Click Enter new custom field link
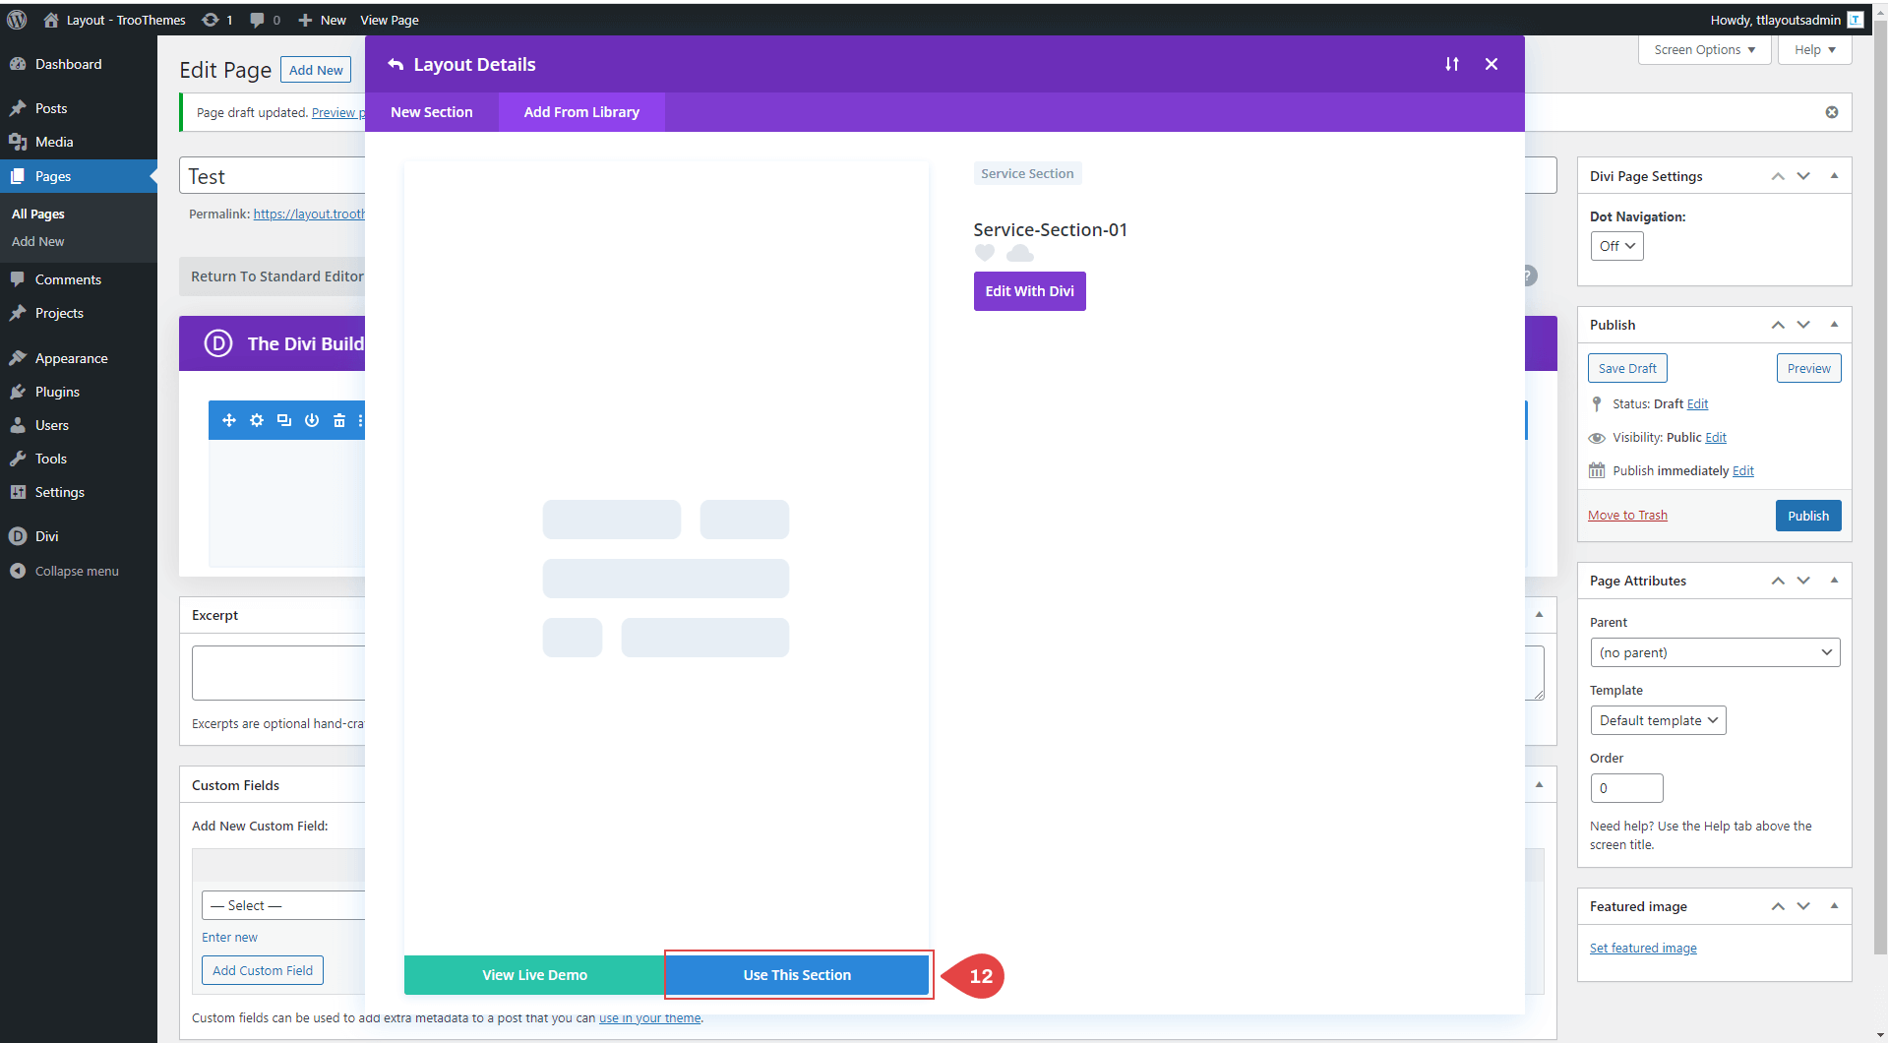1888x1043 pixels. click(229, 938)
